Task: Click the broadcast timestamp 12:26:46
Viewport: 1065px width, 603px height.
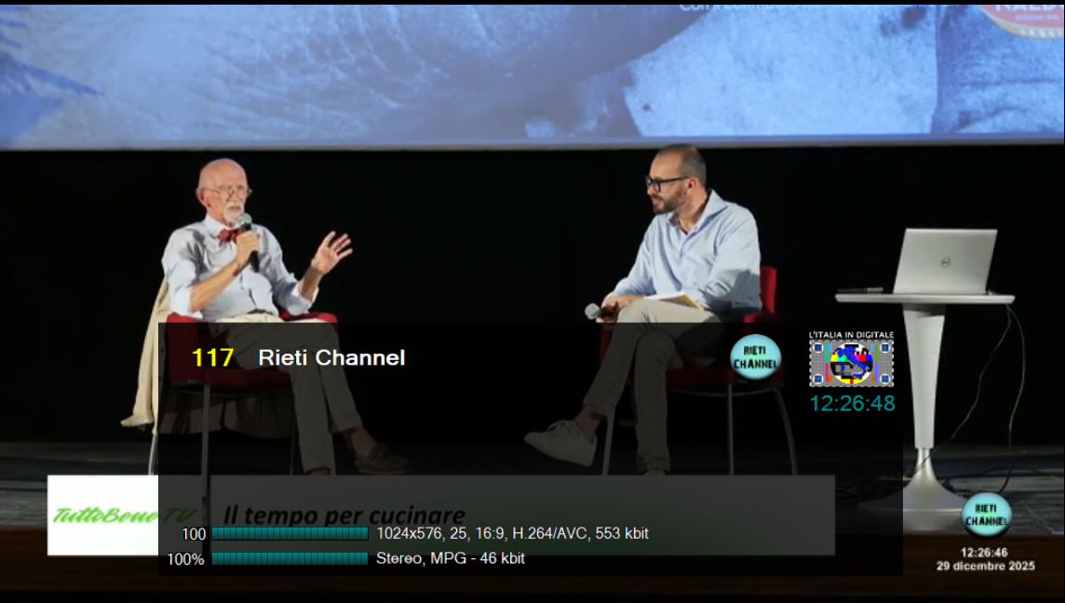Action: coord(985,552)
